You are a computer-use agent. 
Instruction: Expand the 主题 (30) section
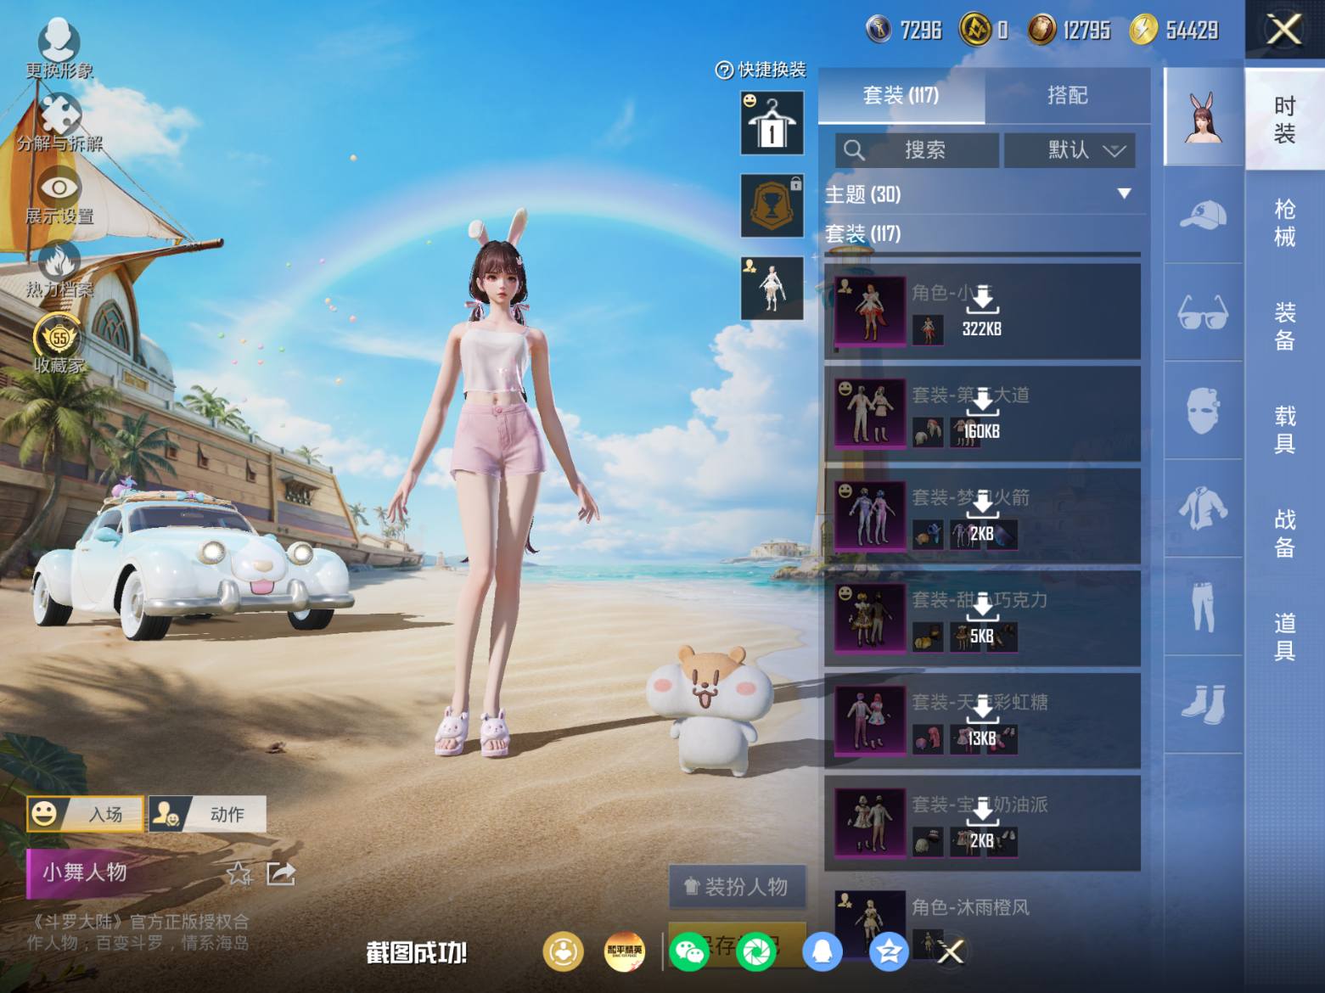click(x=982, y=194)
